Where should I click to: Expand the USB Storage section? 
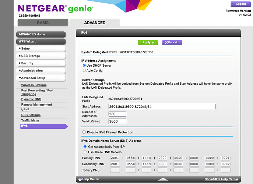41,56
